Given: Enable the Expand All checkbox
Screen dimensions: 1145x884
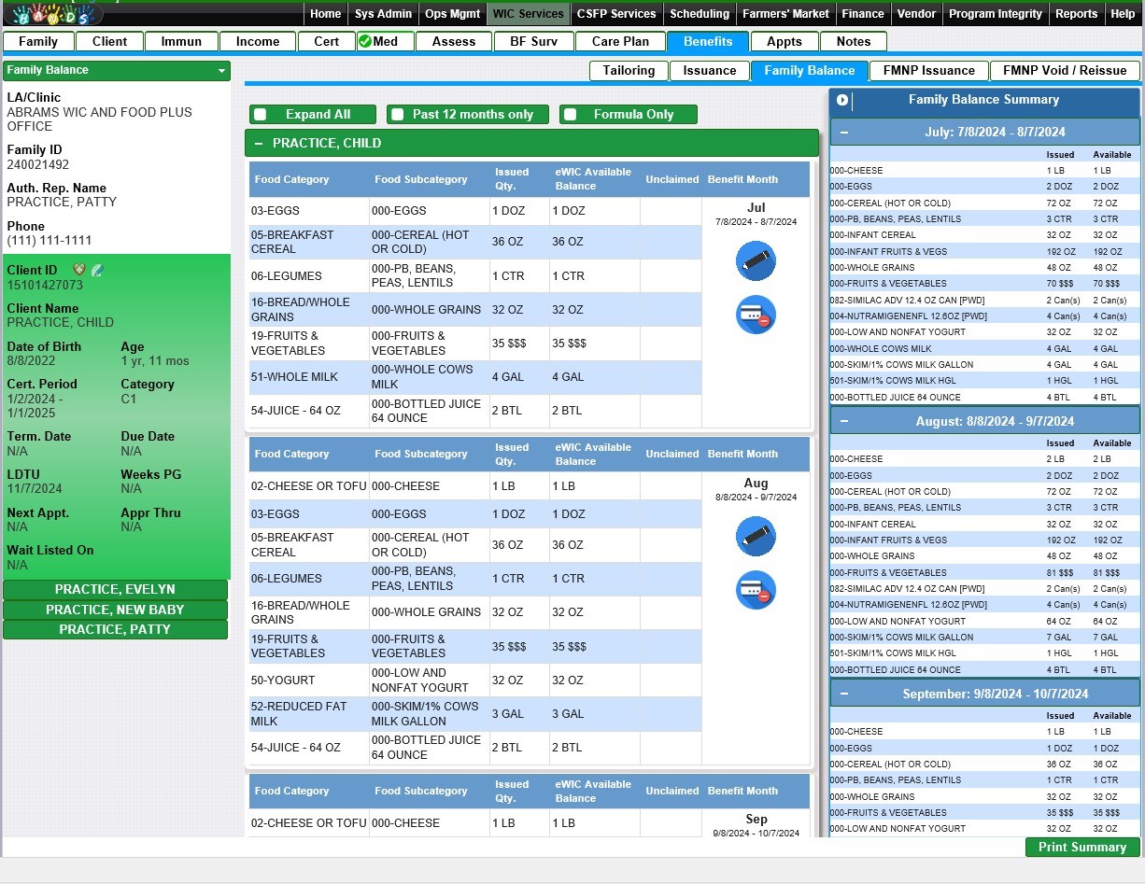Looking at the screenshot, I should point(261,115).
